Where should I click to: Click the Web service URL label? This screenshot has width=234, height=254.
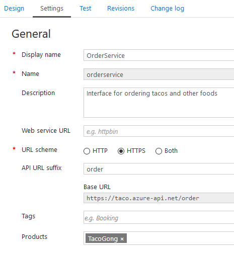pyautogui.click(x=46, y=131)
